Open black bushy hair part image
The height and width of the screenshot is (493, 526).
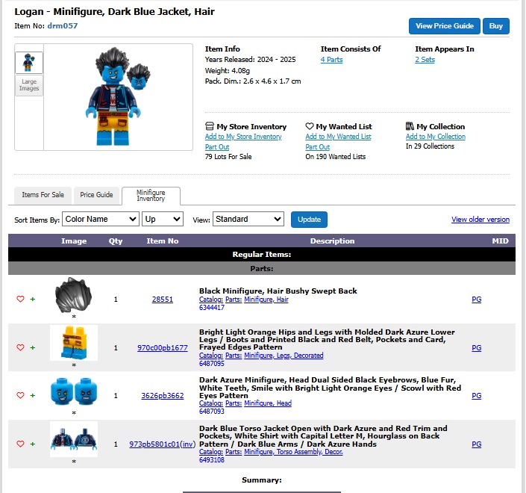tap(73, 295)
